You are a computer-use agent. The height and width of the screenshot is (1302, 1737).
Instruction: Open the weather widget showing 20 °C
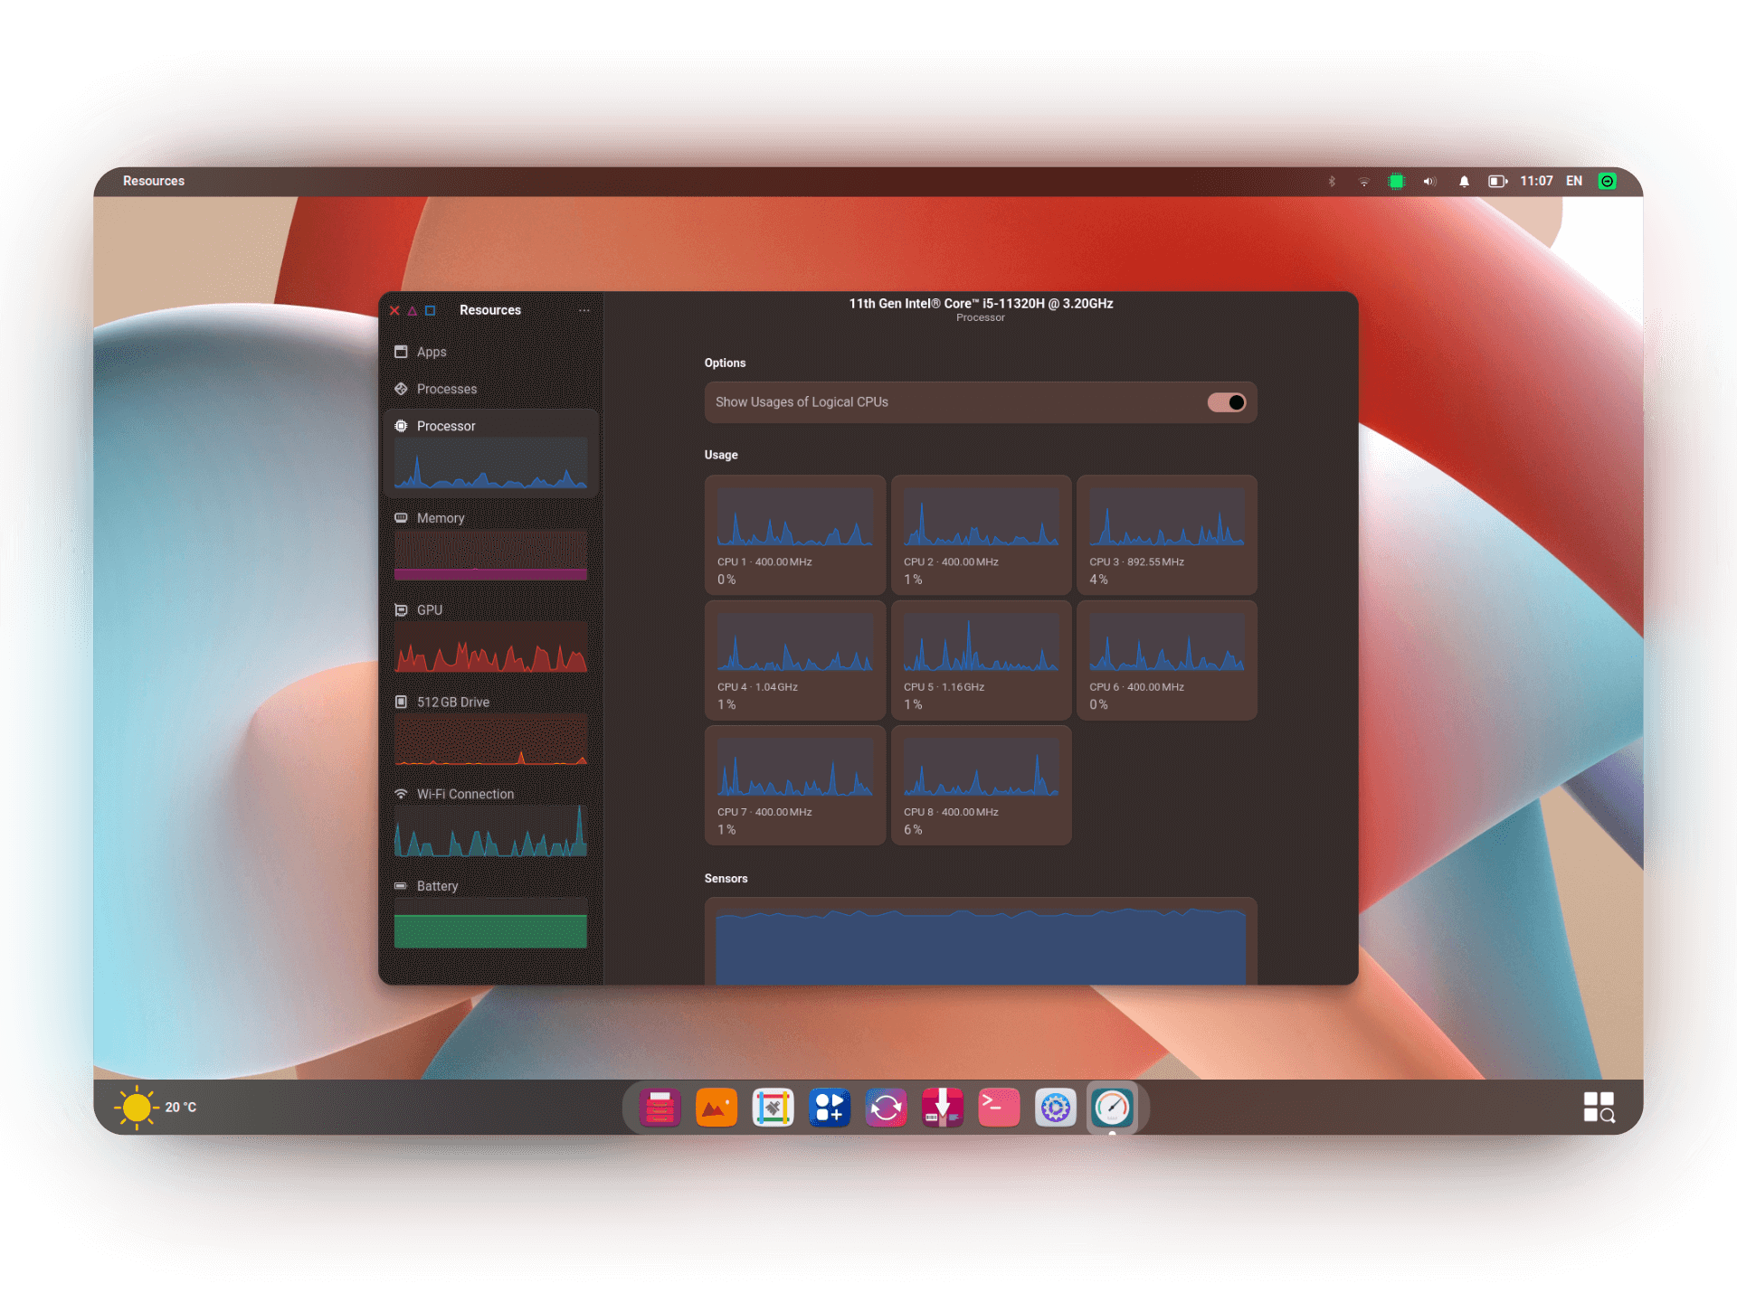[156, 1107]
